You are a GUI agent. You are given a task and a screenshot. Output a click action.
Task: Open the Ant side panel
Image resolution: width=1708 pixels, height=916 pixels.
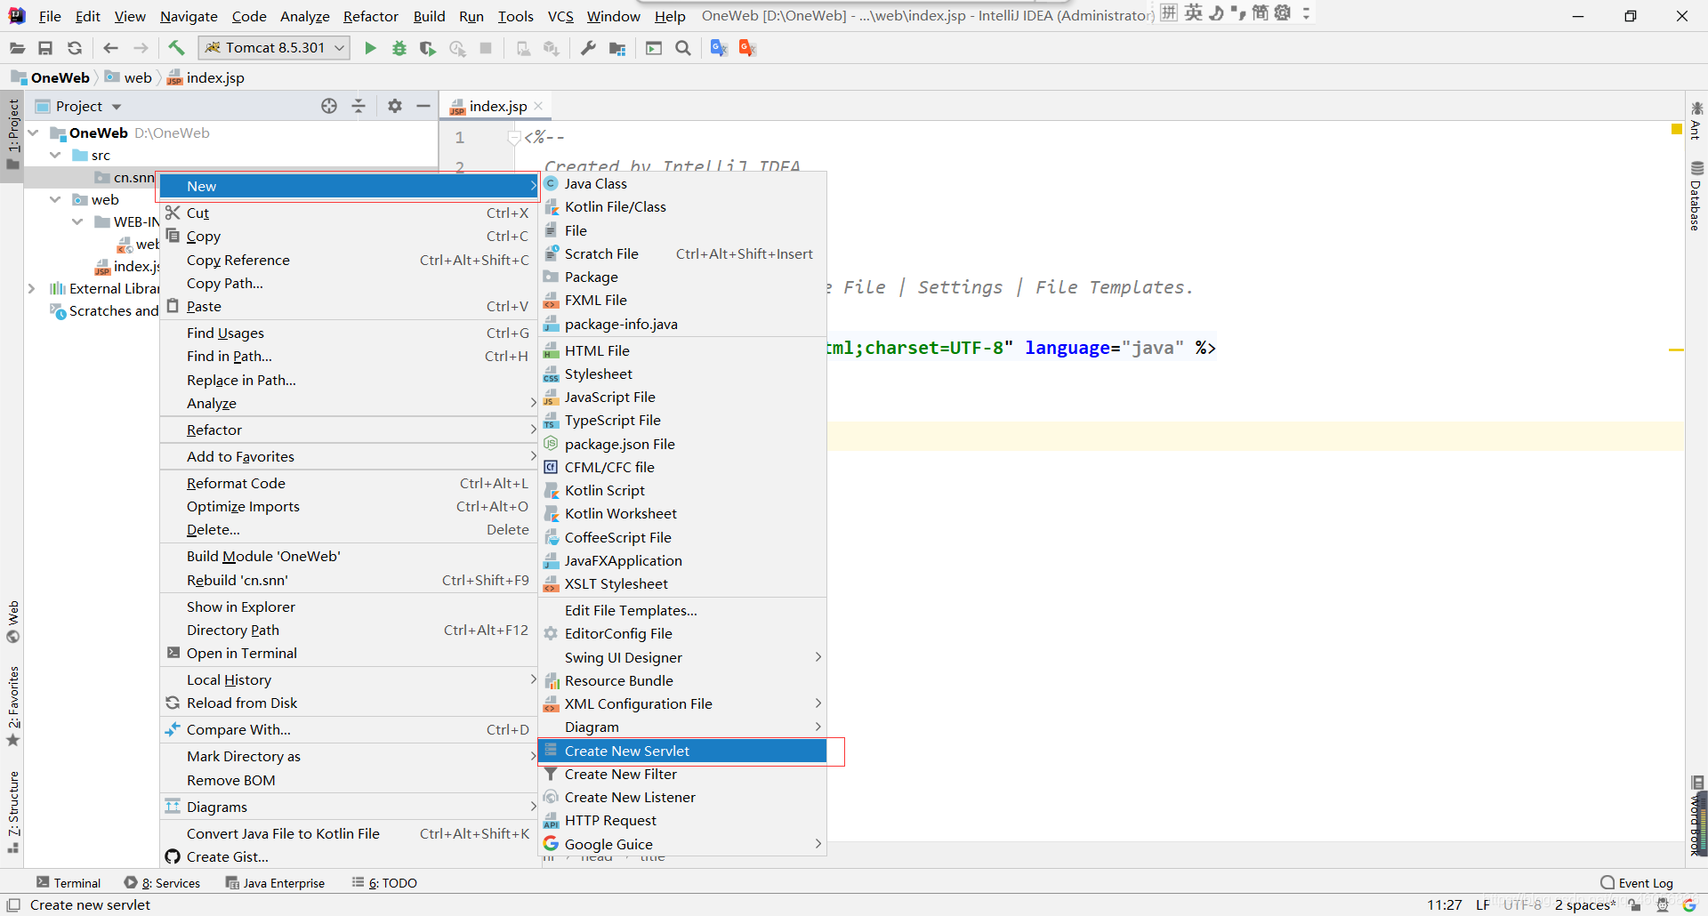pos(1696,121)
